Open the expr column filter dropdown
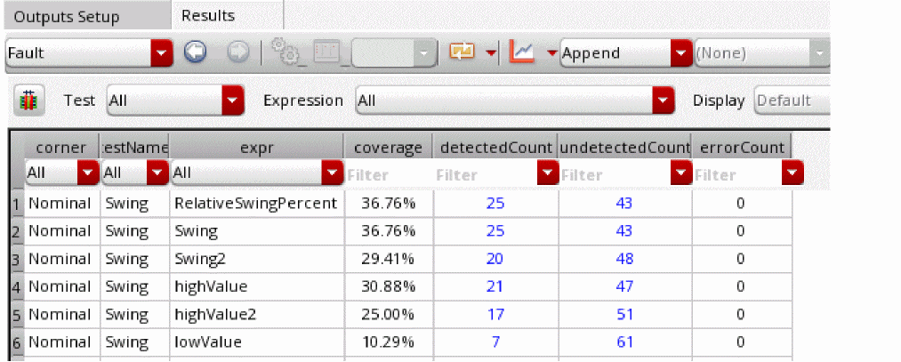 point(257,173)
